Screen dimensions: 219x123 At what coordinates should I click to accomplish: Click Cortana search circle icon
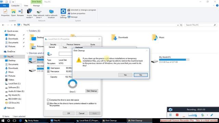point(9,121)
